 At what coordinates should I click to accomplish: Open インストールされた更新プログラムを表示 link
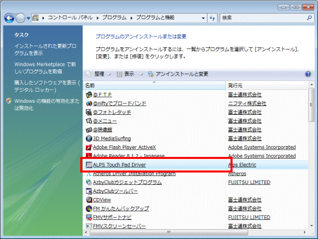46,50
